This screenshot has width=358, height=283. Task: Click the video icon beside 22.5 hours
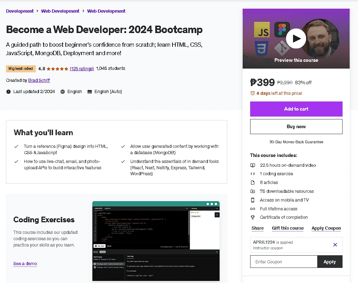(253, 165)
